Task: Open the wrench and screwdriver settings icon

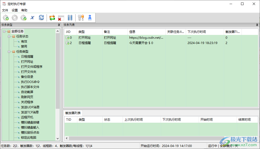Action: tap(81, 18)
